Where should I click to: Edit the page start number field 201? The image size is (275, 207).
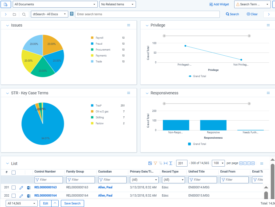182,163
